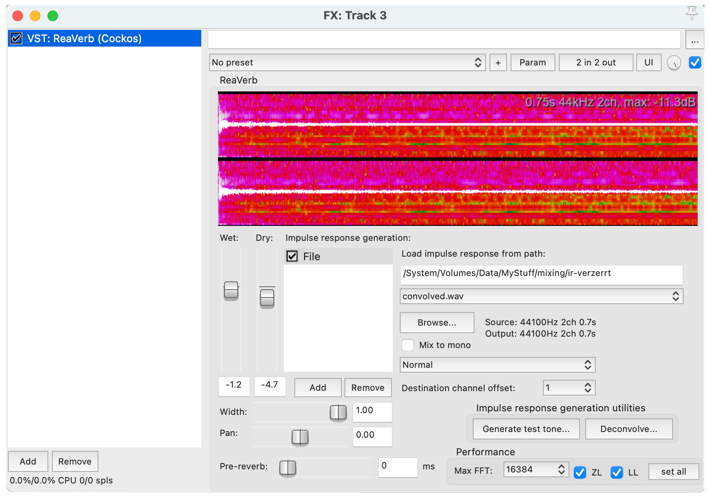Click the pin window icon

tap(692, 13)
